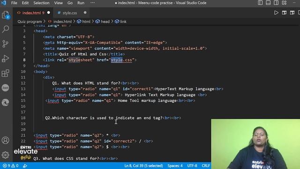Click Hyperlink Text Markup language text
The image size is (300, 169).
click(160, 95)
